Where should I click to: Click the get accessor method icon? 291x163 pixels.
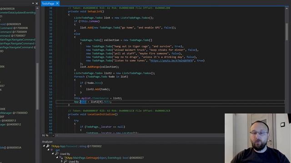pyautogui.click(x=52, y=150)
